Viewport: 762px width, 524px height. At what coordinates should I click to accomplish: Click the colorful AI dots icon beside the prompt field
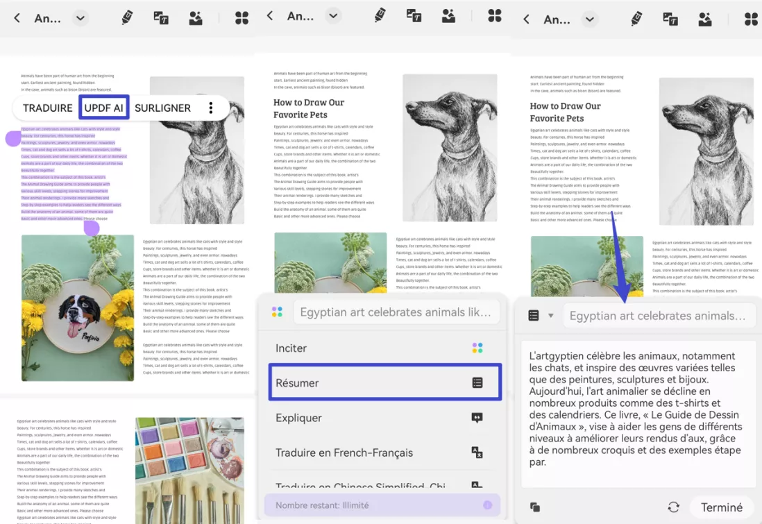click(x=277, y=312)
